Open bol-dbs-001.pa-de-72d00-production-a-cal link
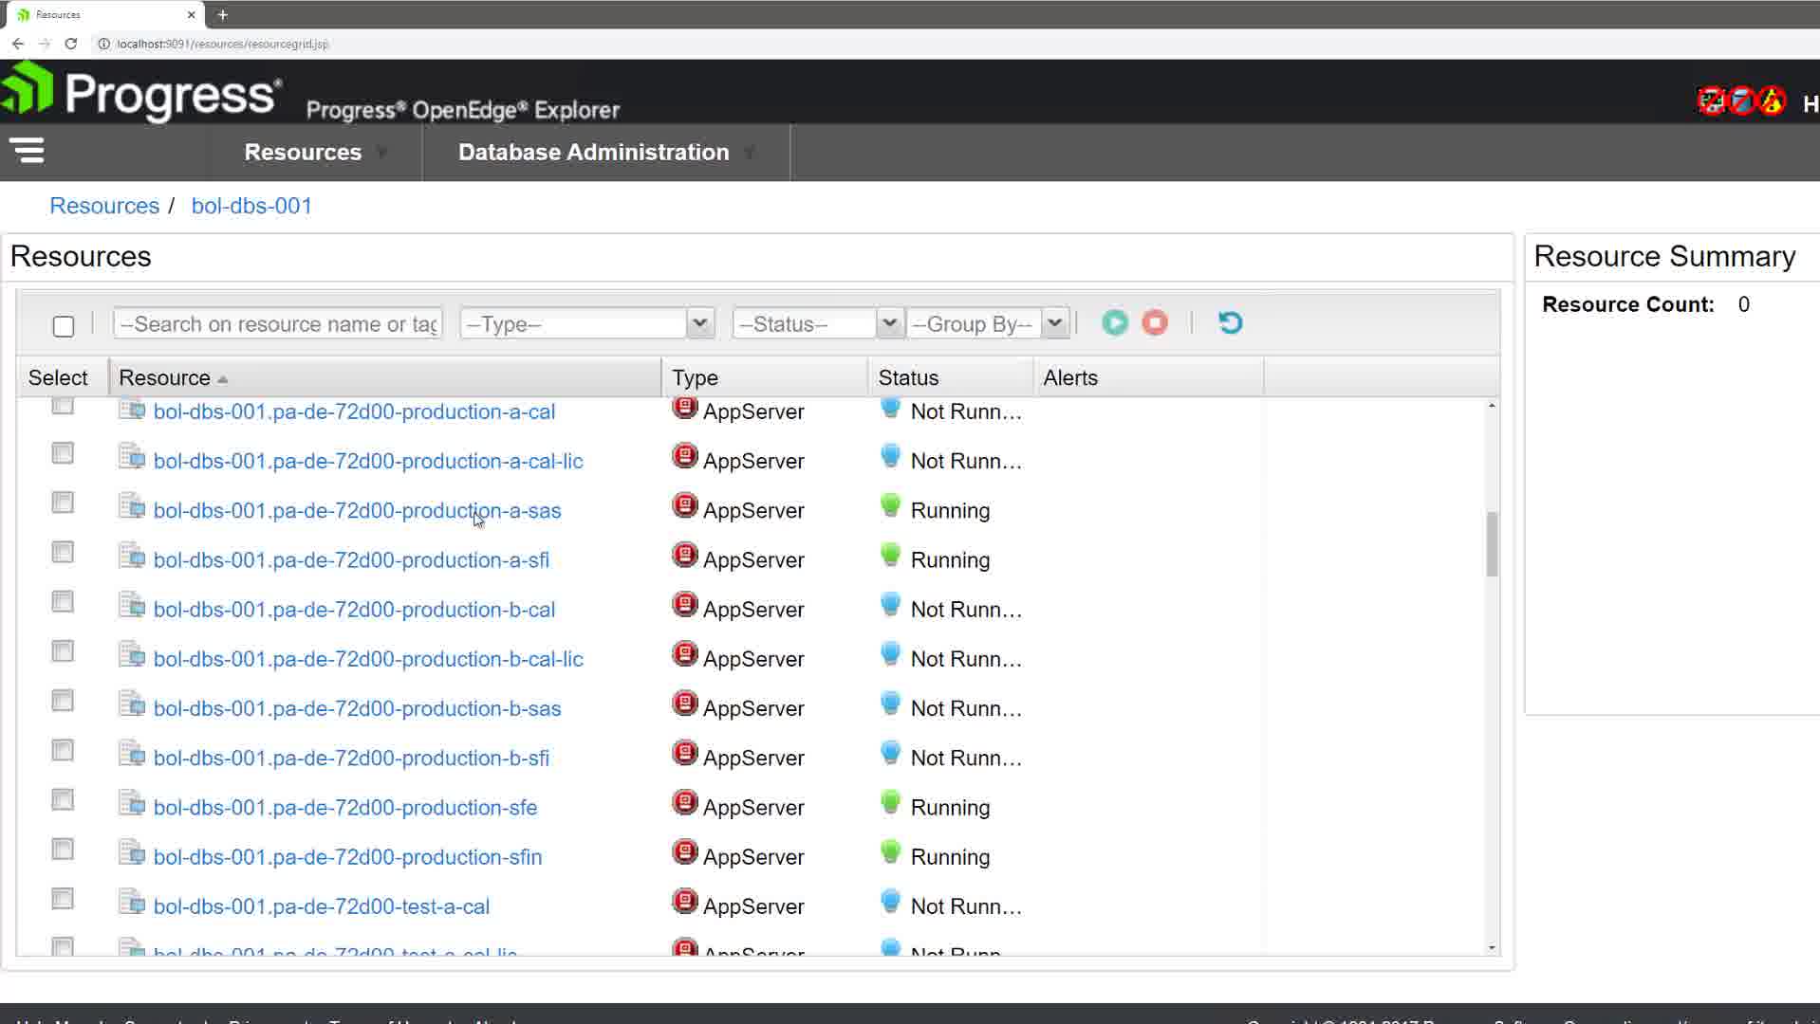The height and width of the screenshot is (1024, 1820). click(354, 411)
